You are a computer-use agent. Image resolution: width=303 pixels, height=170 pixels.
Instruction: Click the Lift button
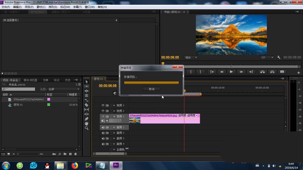[262, 72]
